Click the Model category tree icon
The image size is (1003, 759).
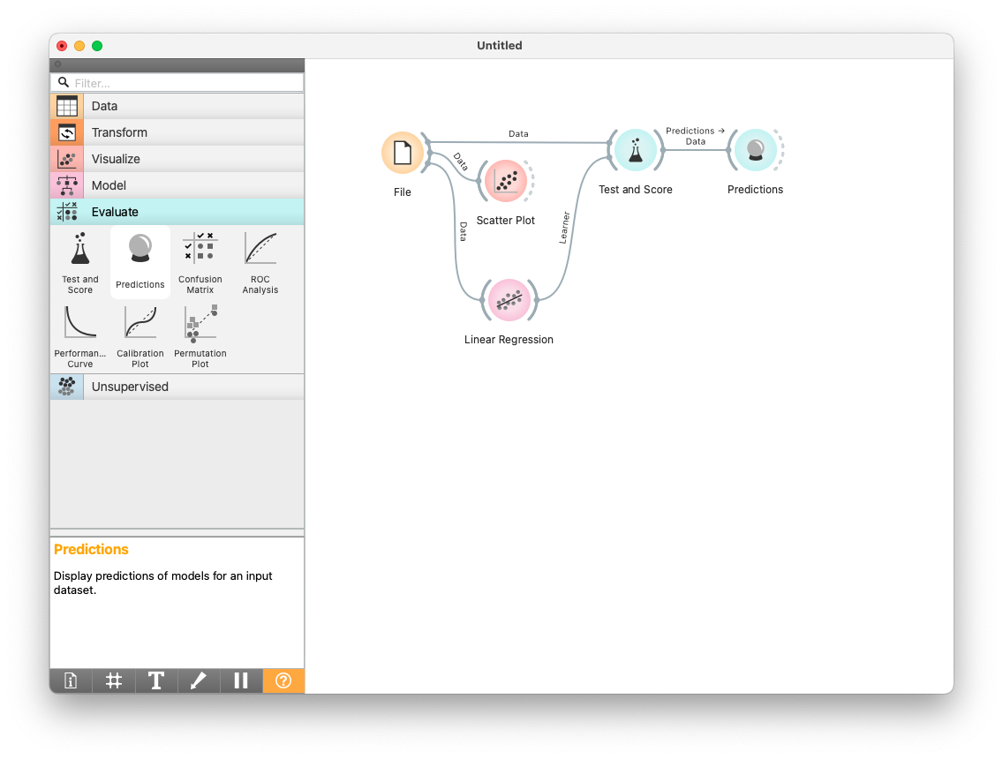[66, 185]
